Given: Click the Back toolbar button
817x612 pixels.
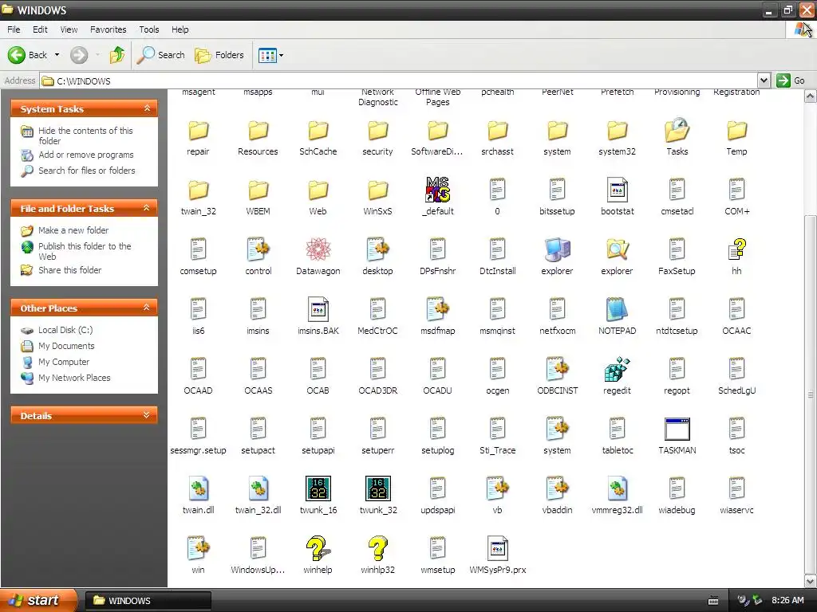Looking at the screenshot, I should pyautogui.click(x=28, y=55).
